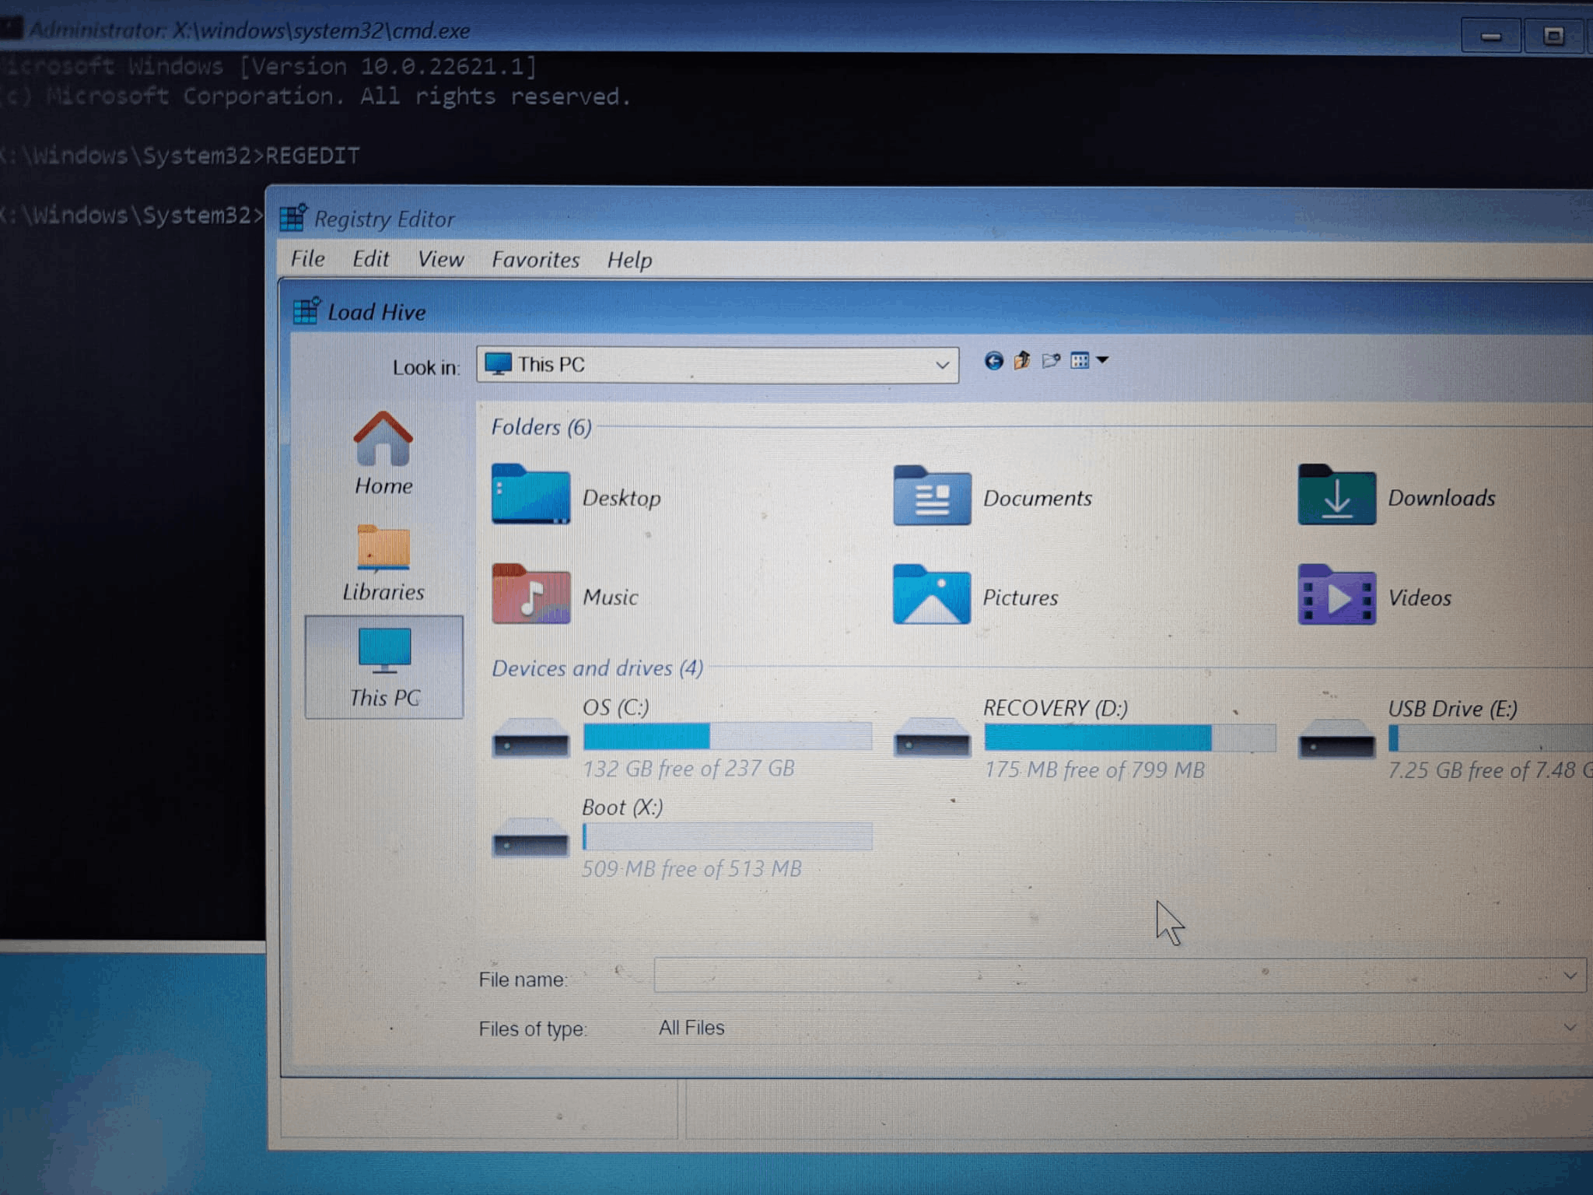Viewport: 1593px width, 1195px height.
Task: Collapse the Folders (6) group header
Action: 541,426
